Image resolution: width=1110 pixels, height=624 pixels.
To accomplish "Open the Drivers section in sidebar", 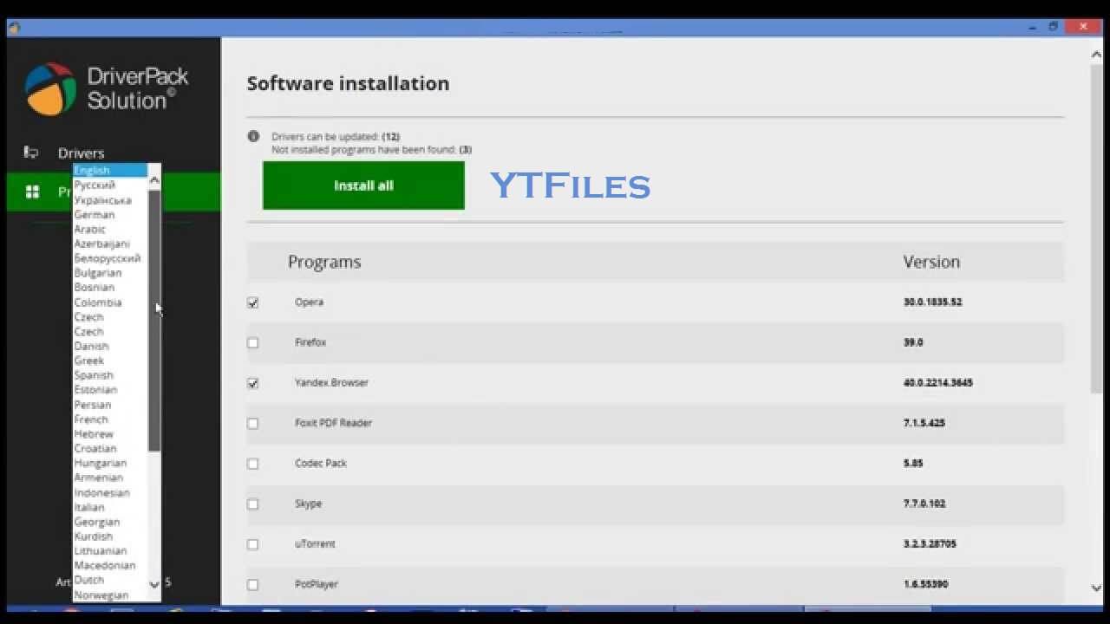I will pyautogui.click(x=81, y=153).
